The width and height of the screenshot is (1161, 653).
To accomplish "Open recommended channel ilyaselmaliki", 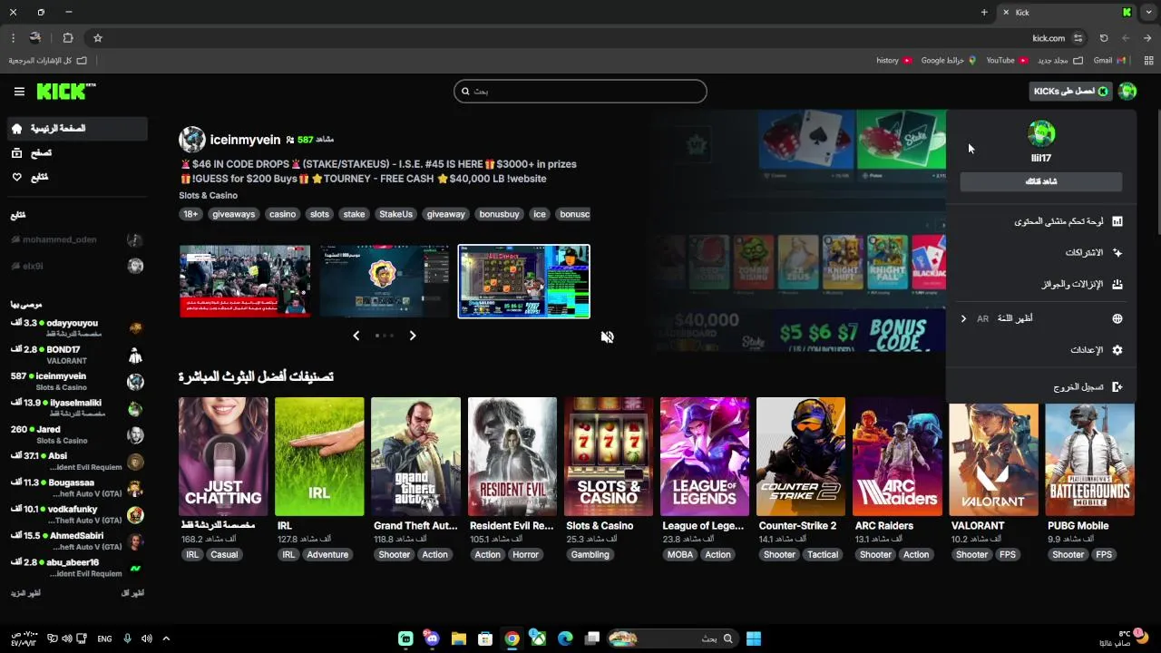I will point(76,408).
